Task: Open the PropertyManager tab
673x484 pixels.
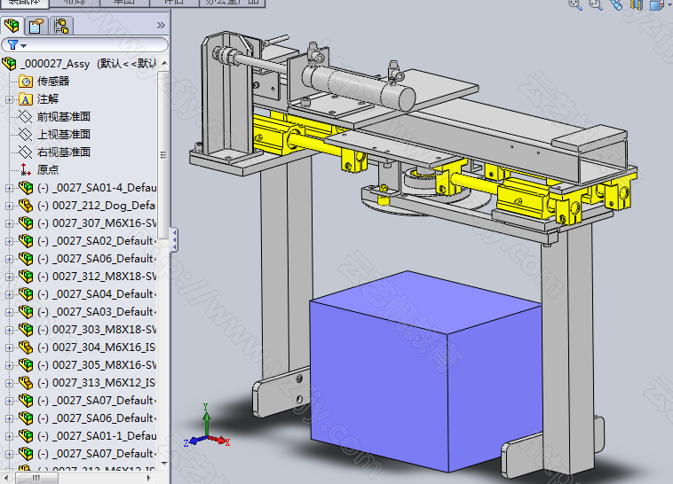Action: coord(36,26)
